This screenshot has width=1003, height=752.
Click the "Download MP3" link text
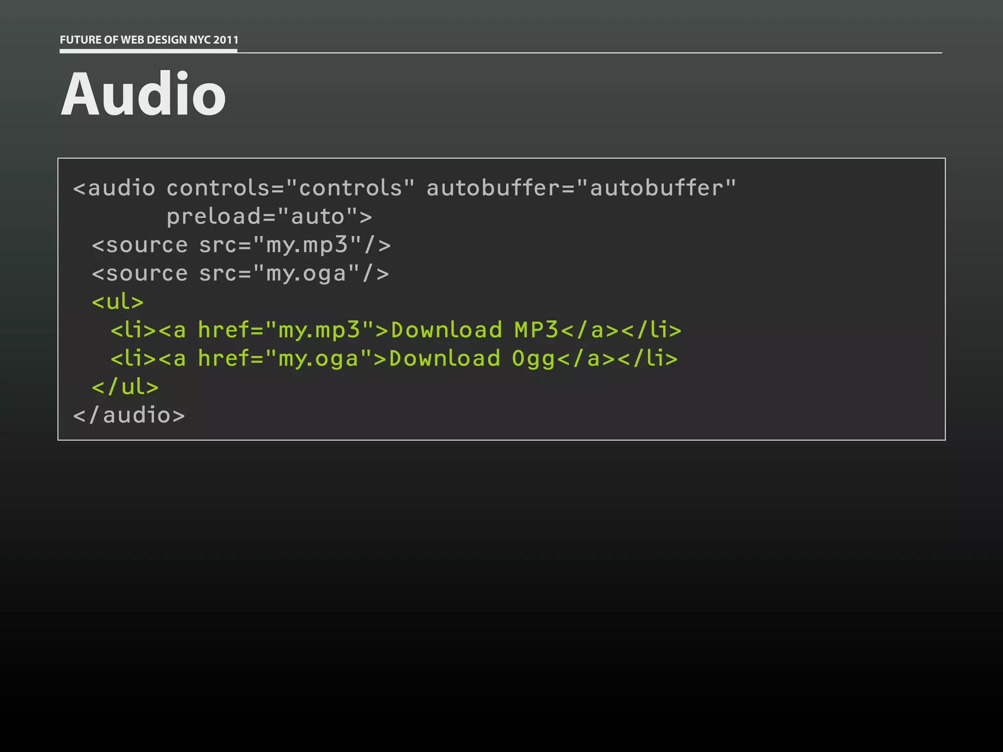click(x=474, y=330)
